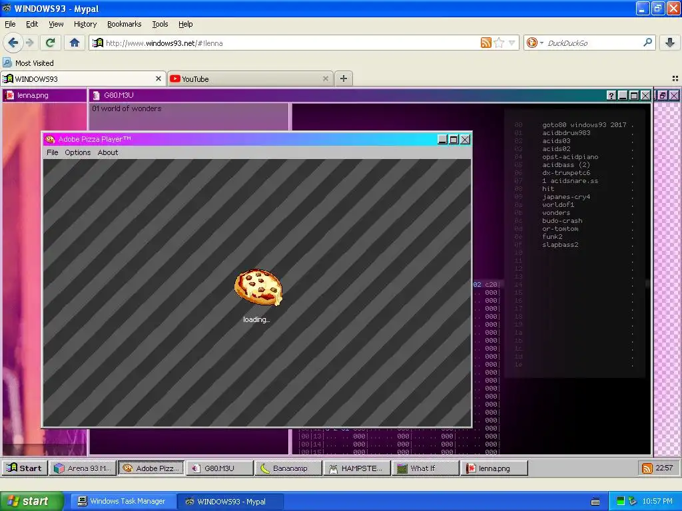Image resolution: width=682 pixels, height=511 pixels.
Task: Open the Downloads arrow icon
Action: [x=670, y=43]
